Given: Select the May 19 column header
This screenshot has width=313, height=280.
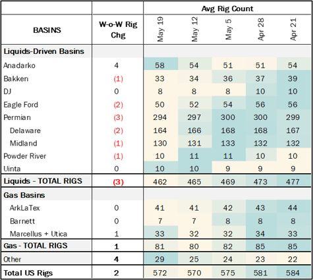Looking at the screenshot, I should tap(161, 29).
